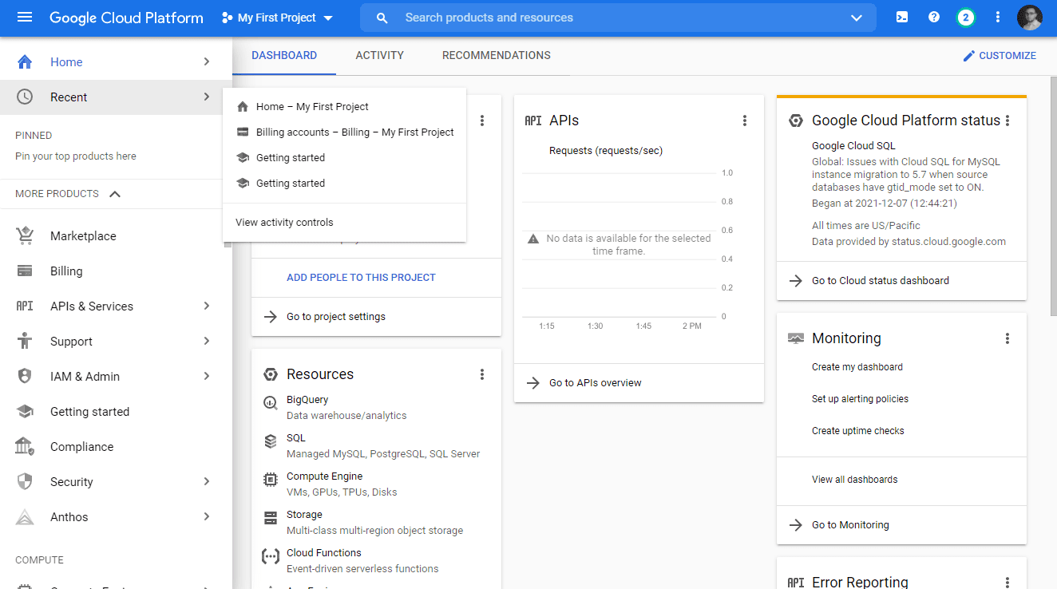Click the Cloud Functions brackets icon

pos(271,556)
